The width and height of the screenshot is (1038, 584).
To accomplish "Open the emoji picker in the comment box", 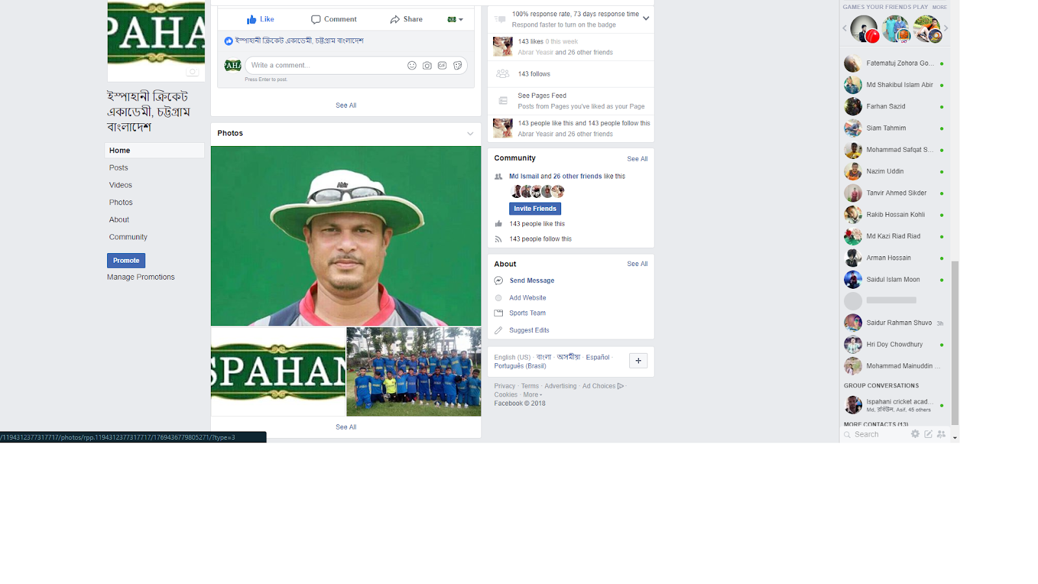I will pyautogui.click(x=412, y=65).
